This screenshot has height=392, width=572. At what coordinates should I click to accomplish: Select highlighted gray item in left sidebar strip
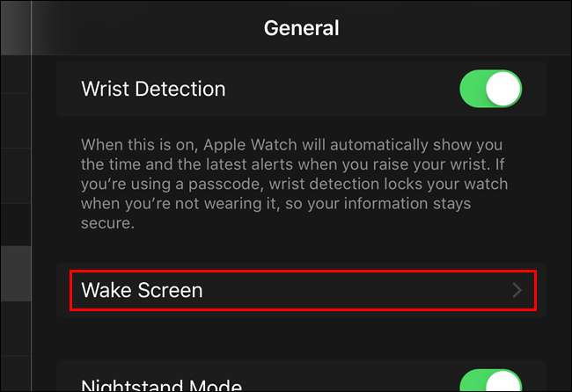pos(16,273)
